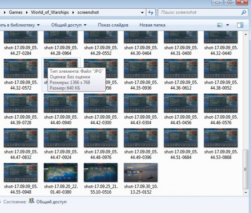The image size is (251, 213).
Task: Click file name text '44.35-0936'
Action: click(141, 88)
